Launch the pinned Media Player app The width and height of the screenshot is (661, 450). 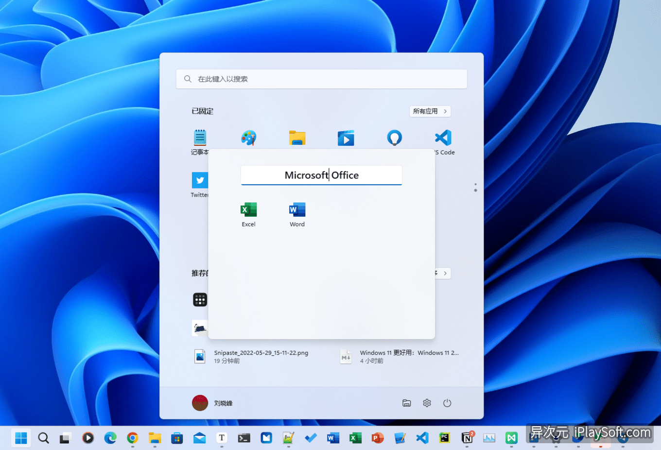click(x=346, y=138)
